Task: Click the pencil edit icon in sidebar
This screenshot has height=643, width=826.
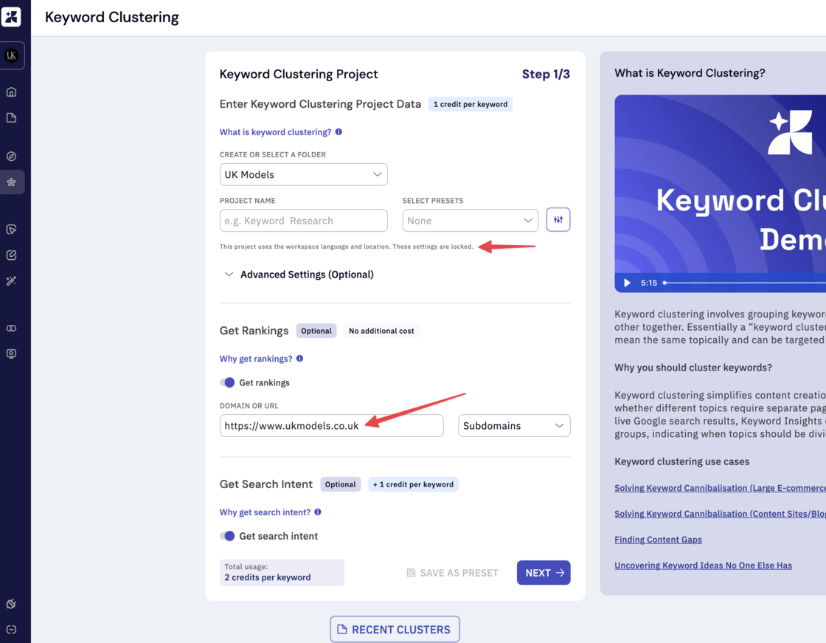Action: click(11, 255)
